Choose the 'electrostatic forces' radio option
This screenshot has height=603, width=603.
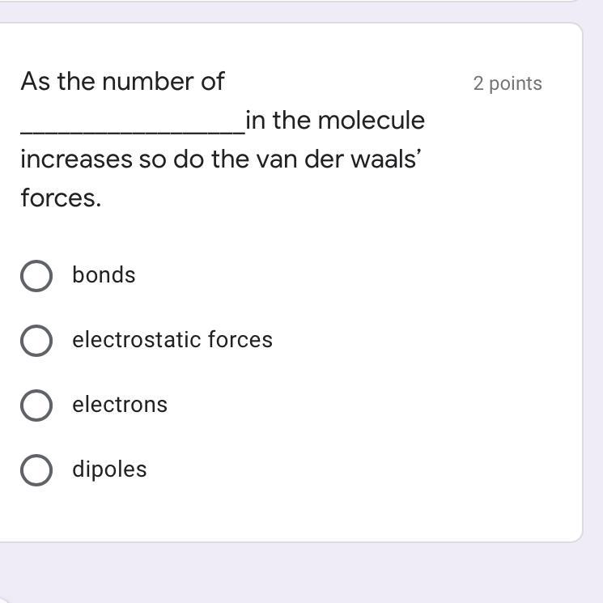[x=36, y=341]
